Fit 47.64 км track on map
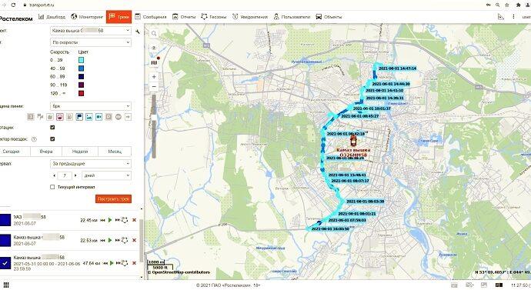Image resolution: width=531 pixels, height=290 pixels. click(125, 263)
